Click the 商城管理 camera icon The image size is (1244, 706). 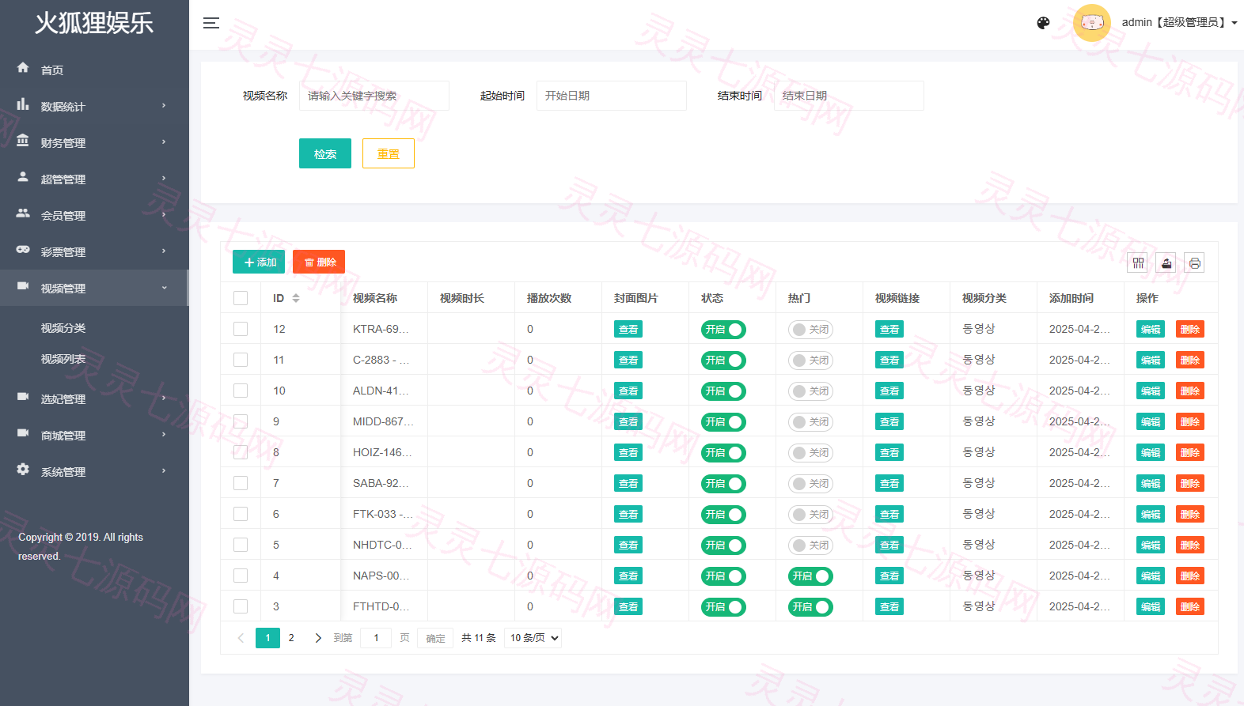click(x=23, y=433)
